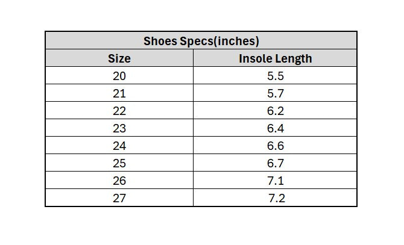Select the size 21 cell

(x=119, y=93)
